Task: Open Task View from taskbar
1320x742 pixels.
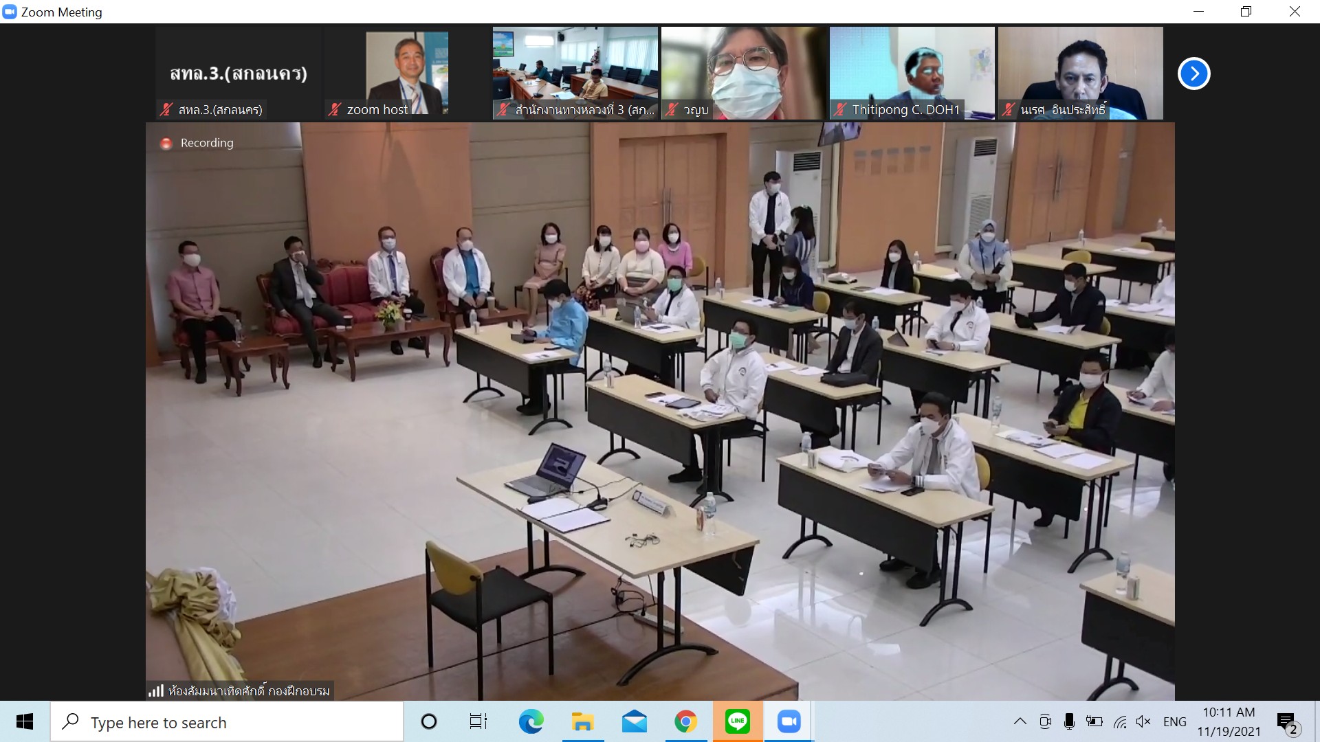Action: (478, 721)
